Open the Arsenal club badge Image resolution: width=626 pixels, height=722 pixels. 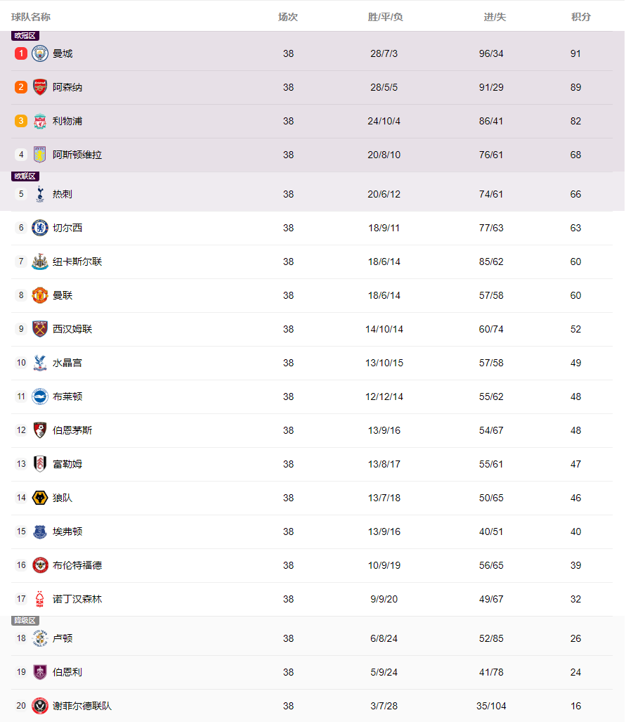coord(40,87)
